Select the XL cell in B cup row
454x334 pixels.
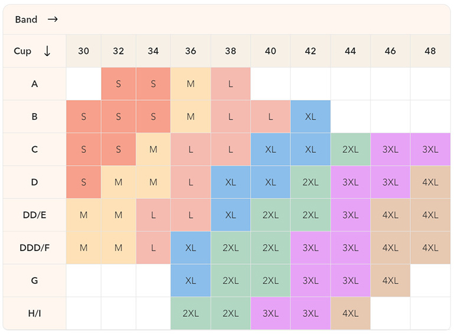tap(310, 117)
